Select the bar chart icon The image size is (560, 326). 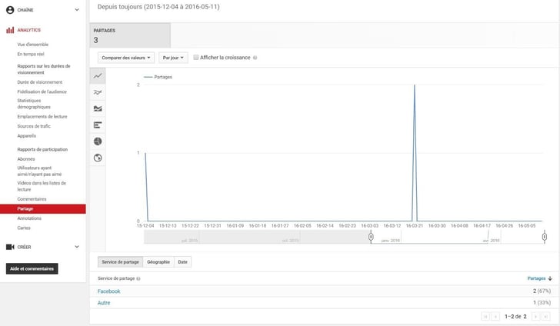coord(98,125)
